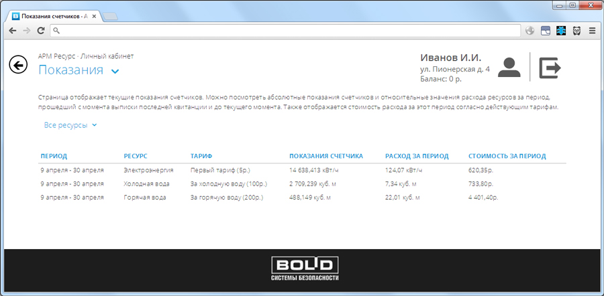This screenshot has width=604, height=296.
Task: Open the Chrome hamburger menu
Action: [x=592, y=30]
